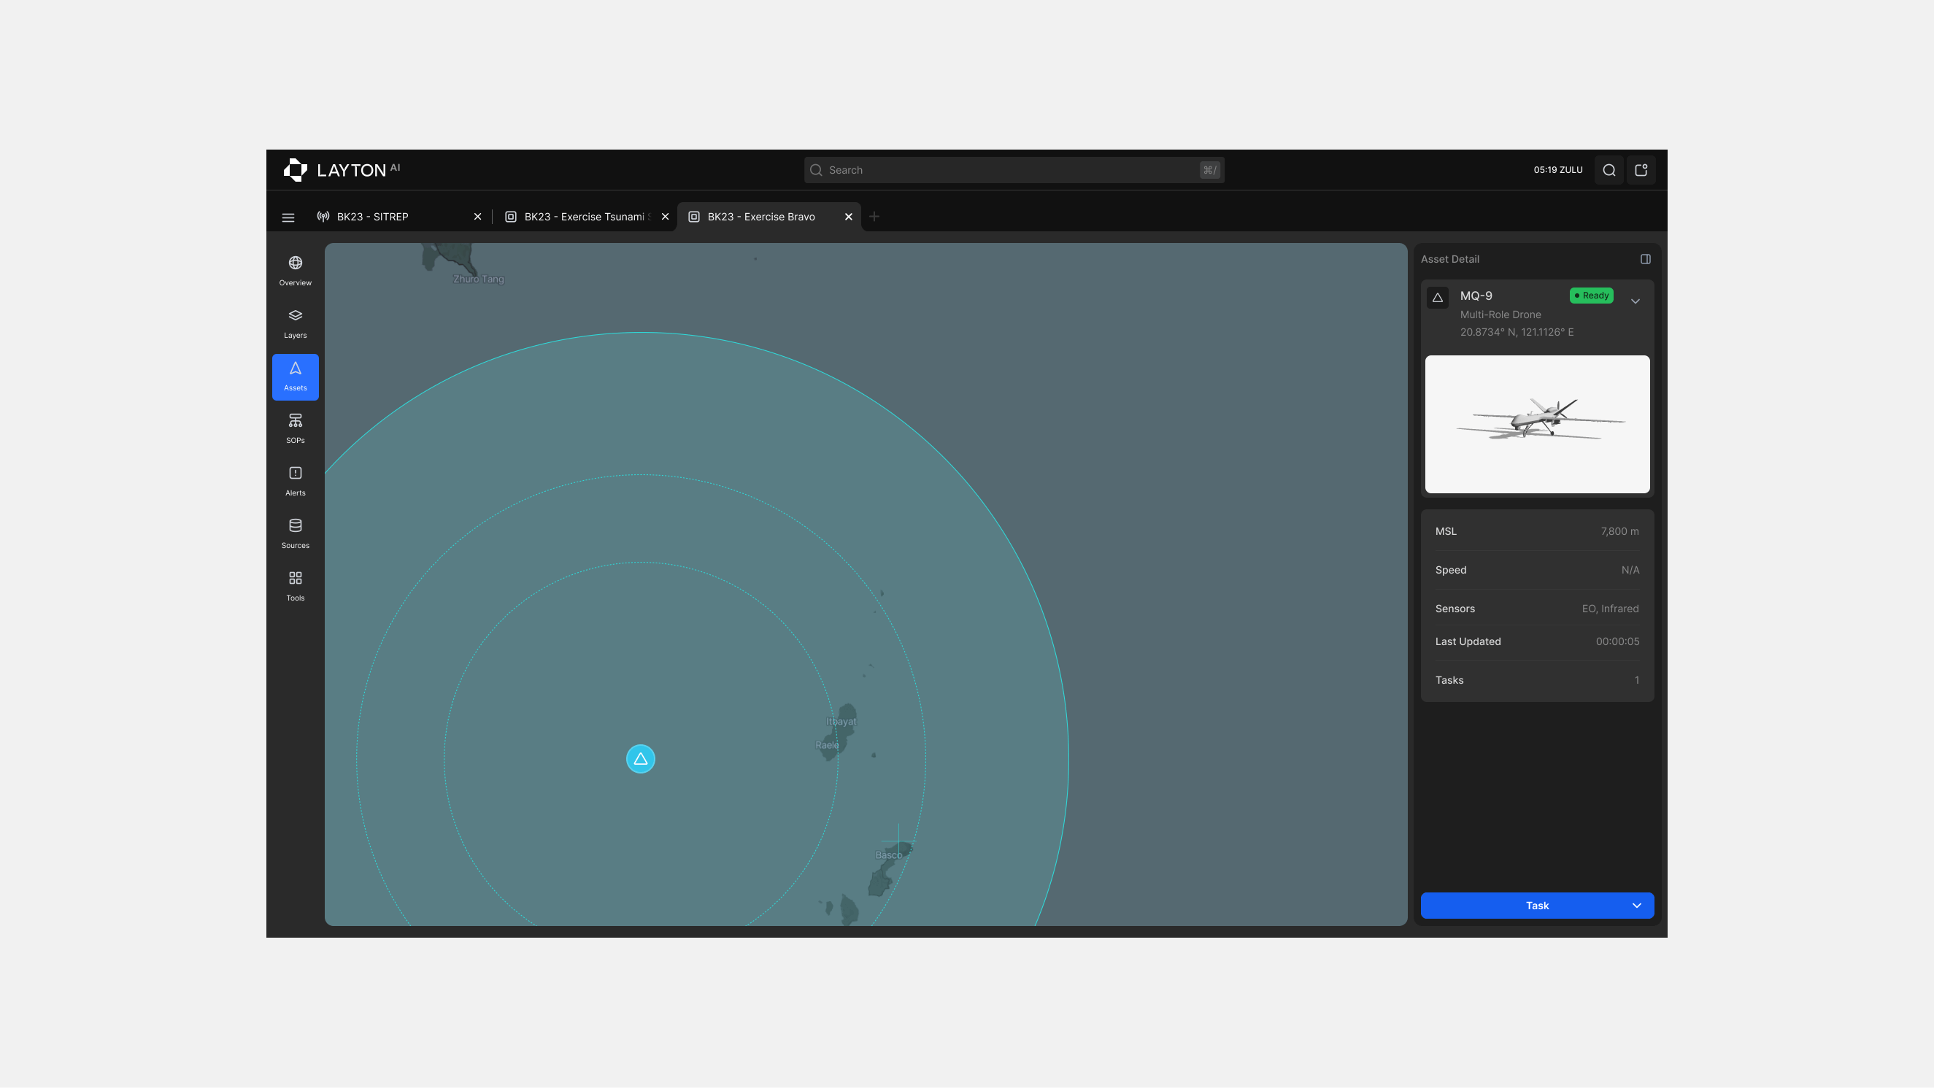This screenshot has width=1934, height=1088.
Task: Click the Last Updated 00:00:05 value
Action: (x=1617, y=641)
